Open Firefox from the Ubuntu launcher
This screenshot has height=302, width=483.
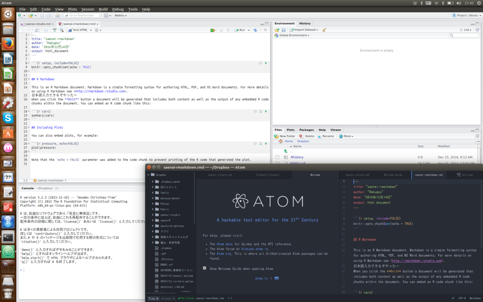point(8,43)
